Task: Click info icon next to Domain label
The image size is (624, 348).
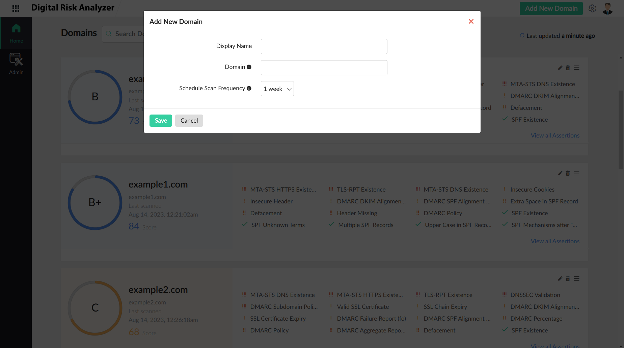Action: click(249, 67)
